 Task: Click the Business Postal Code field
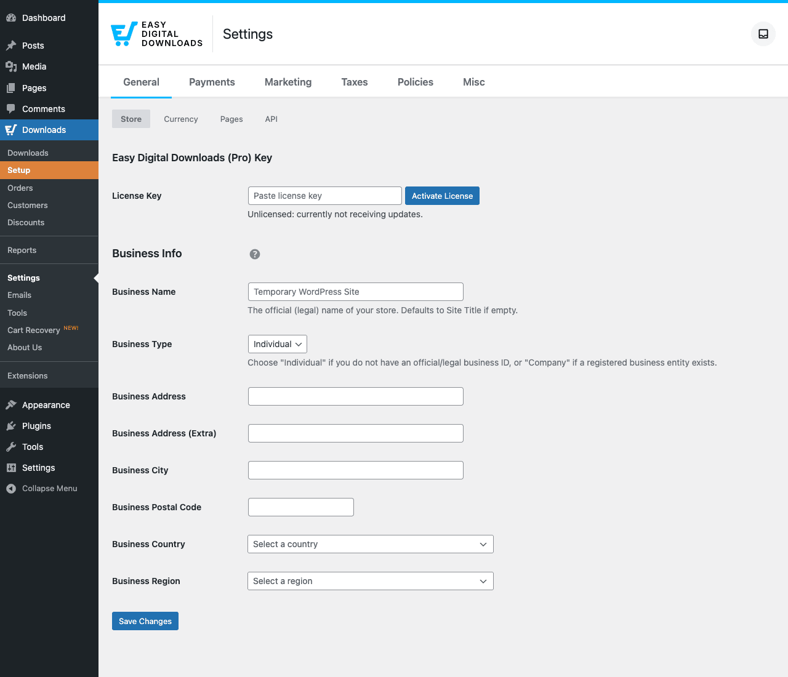(x=301, y=507)
